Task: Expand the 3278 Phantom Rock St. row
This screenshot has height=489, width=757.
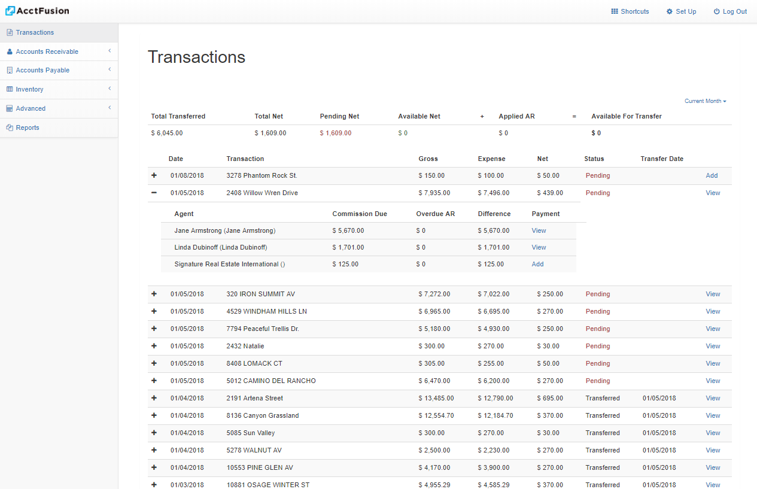Action: point(154,175)
